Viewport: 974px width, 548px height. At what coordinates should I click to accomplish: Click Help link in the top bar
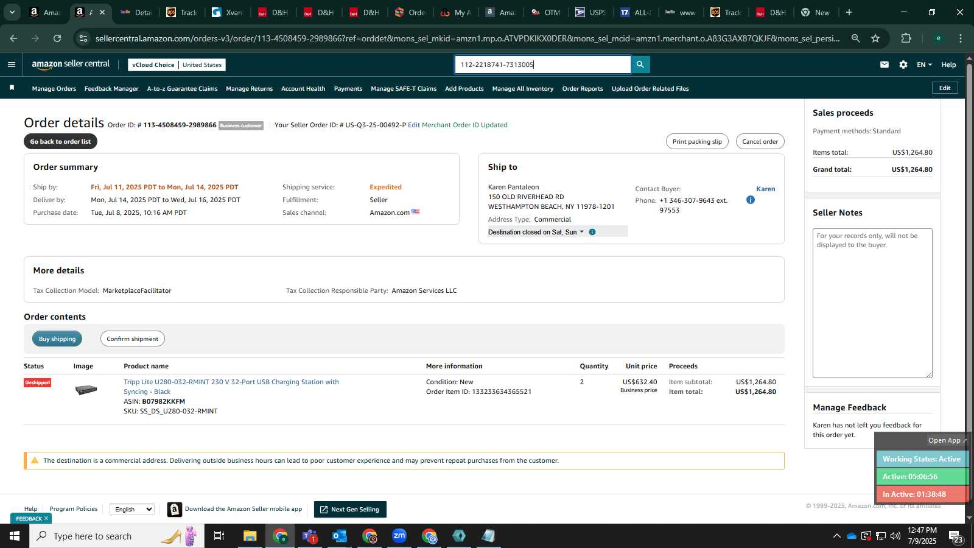(949, 65)
